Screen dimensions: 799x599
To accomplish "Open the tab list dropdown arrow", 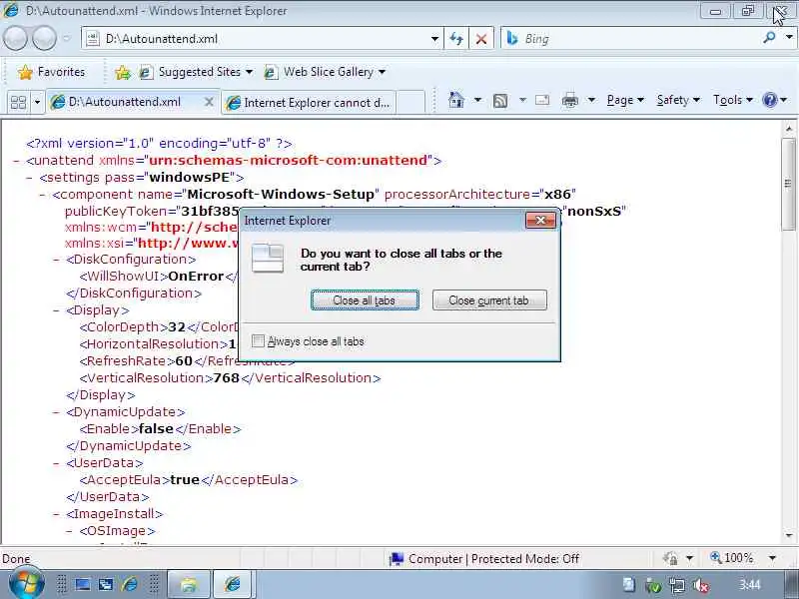I will pyautogui.click(x=37, y=102).
